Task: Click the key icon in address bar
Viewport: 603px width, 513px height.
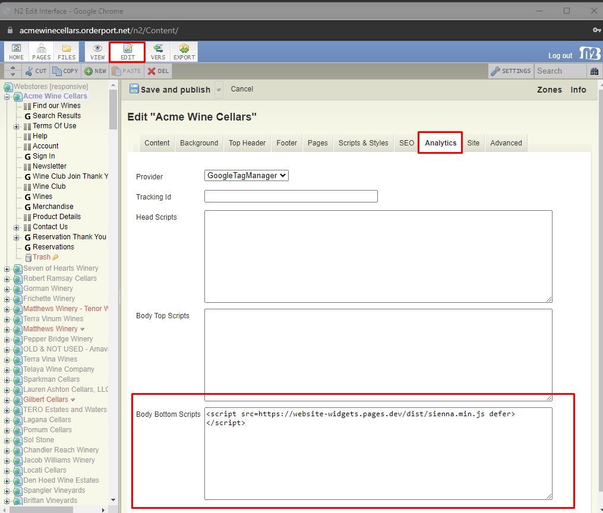Action: coord(596,30)
